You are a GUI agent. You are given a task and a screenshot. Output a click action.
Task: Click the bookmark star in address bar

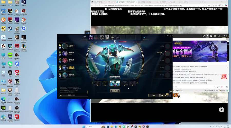click(x=205, y=5)
